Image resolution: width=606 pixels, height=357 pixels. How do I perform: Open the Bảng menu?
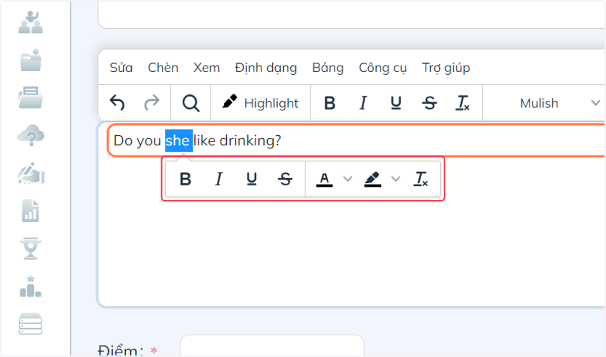(328, 68)
